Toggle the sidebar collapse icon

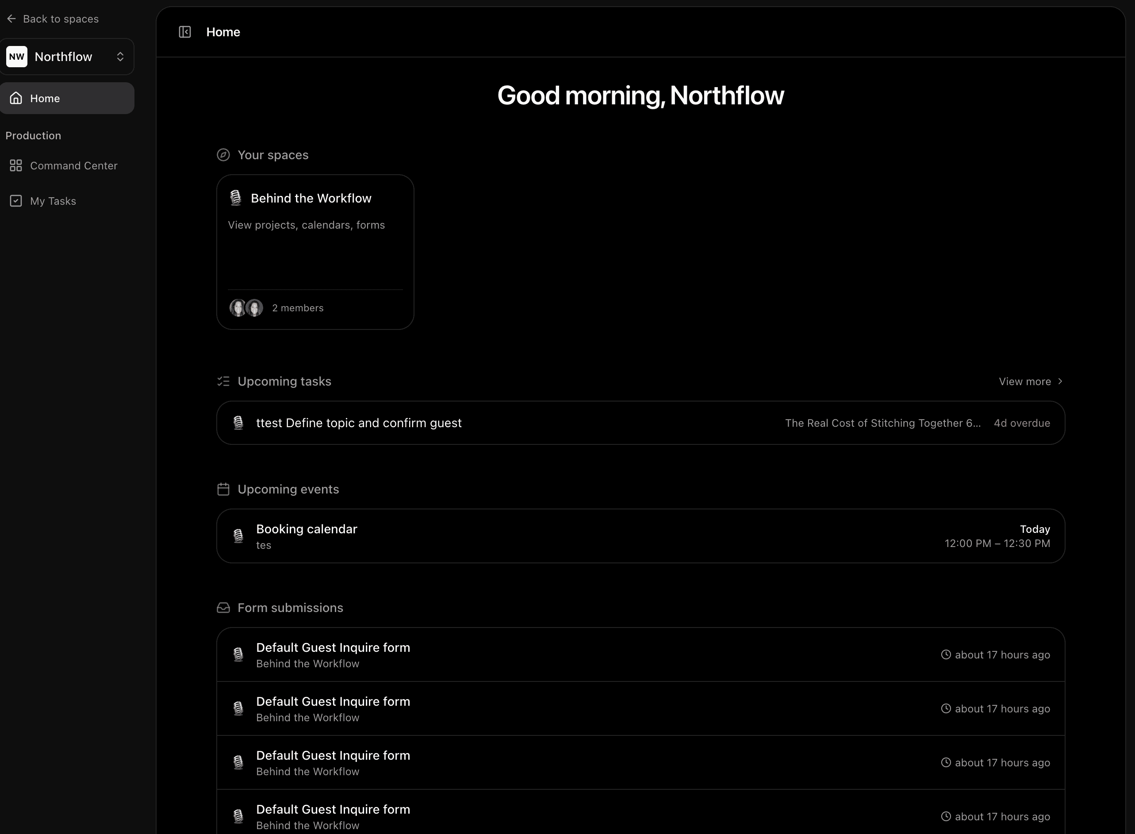click(185, 32)
